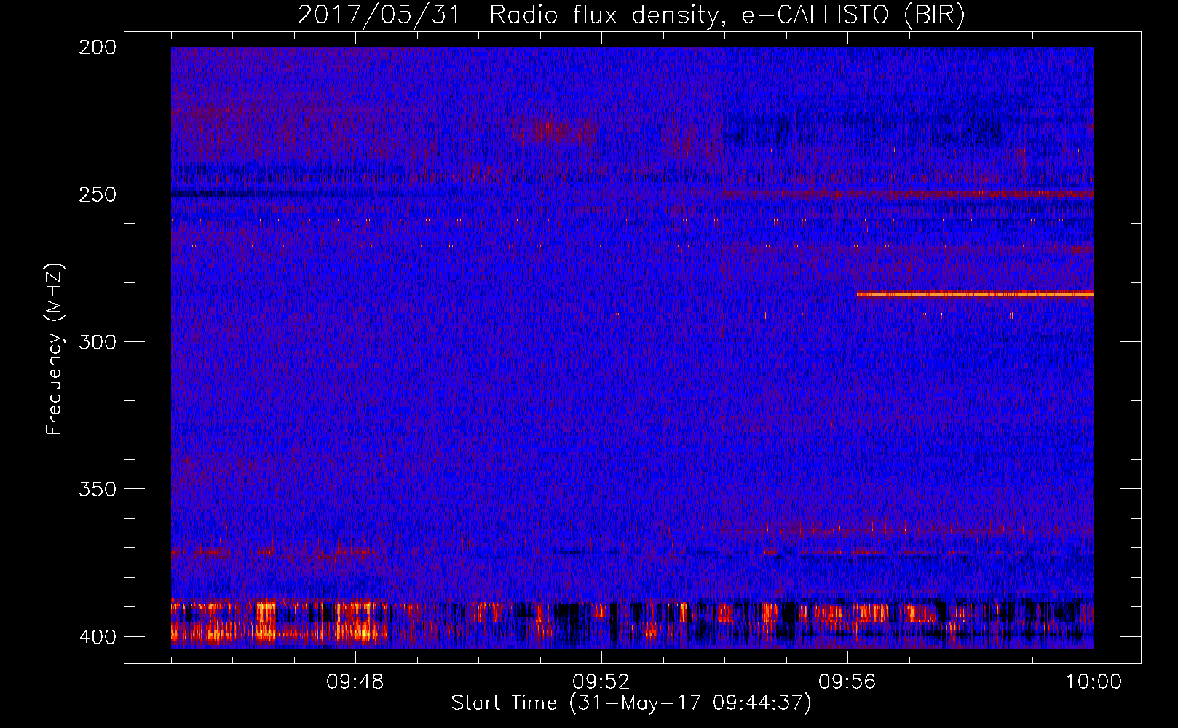Click the Start Time axis label
Image resolution: width=1178 pixels, height=728 pixels.
(631, 703)
